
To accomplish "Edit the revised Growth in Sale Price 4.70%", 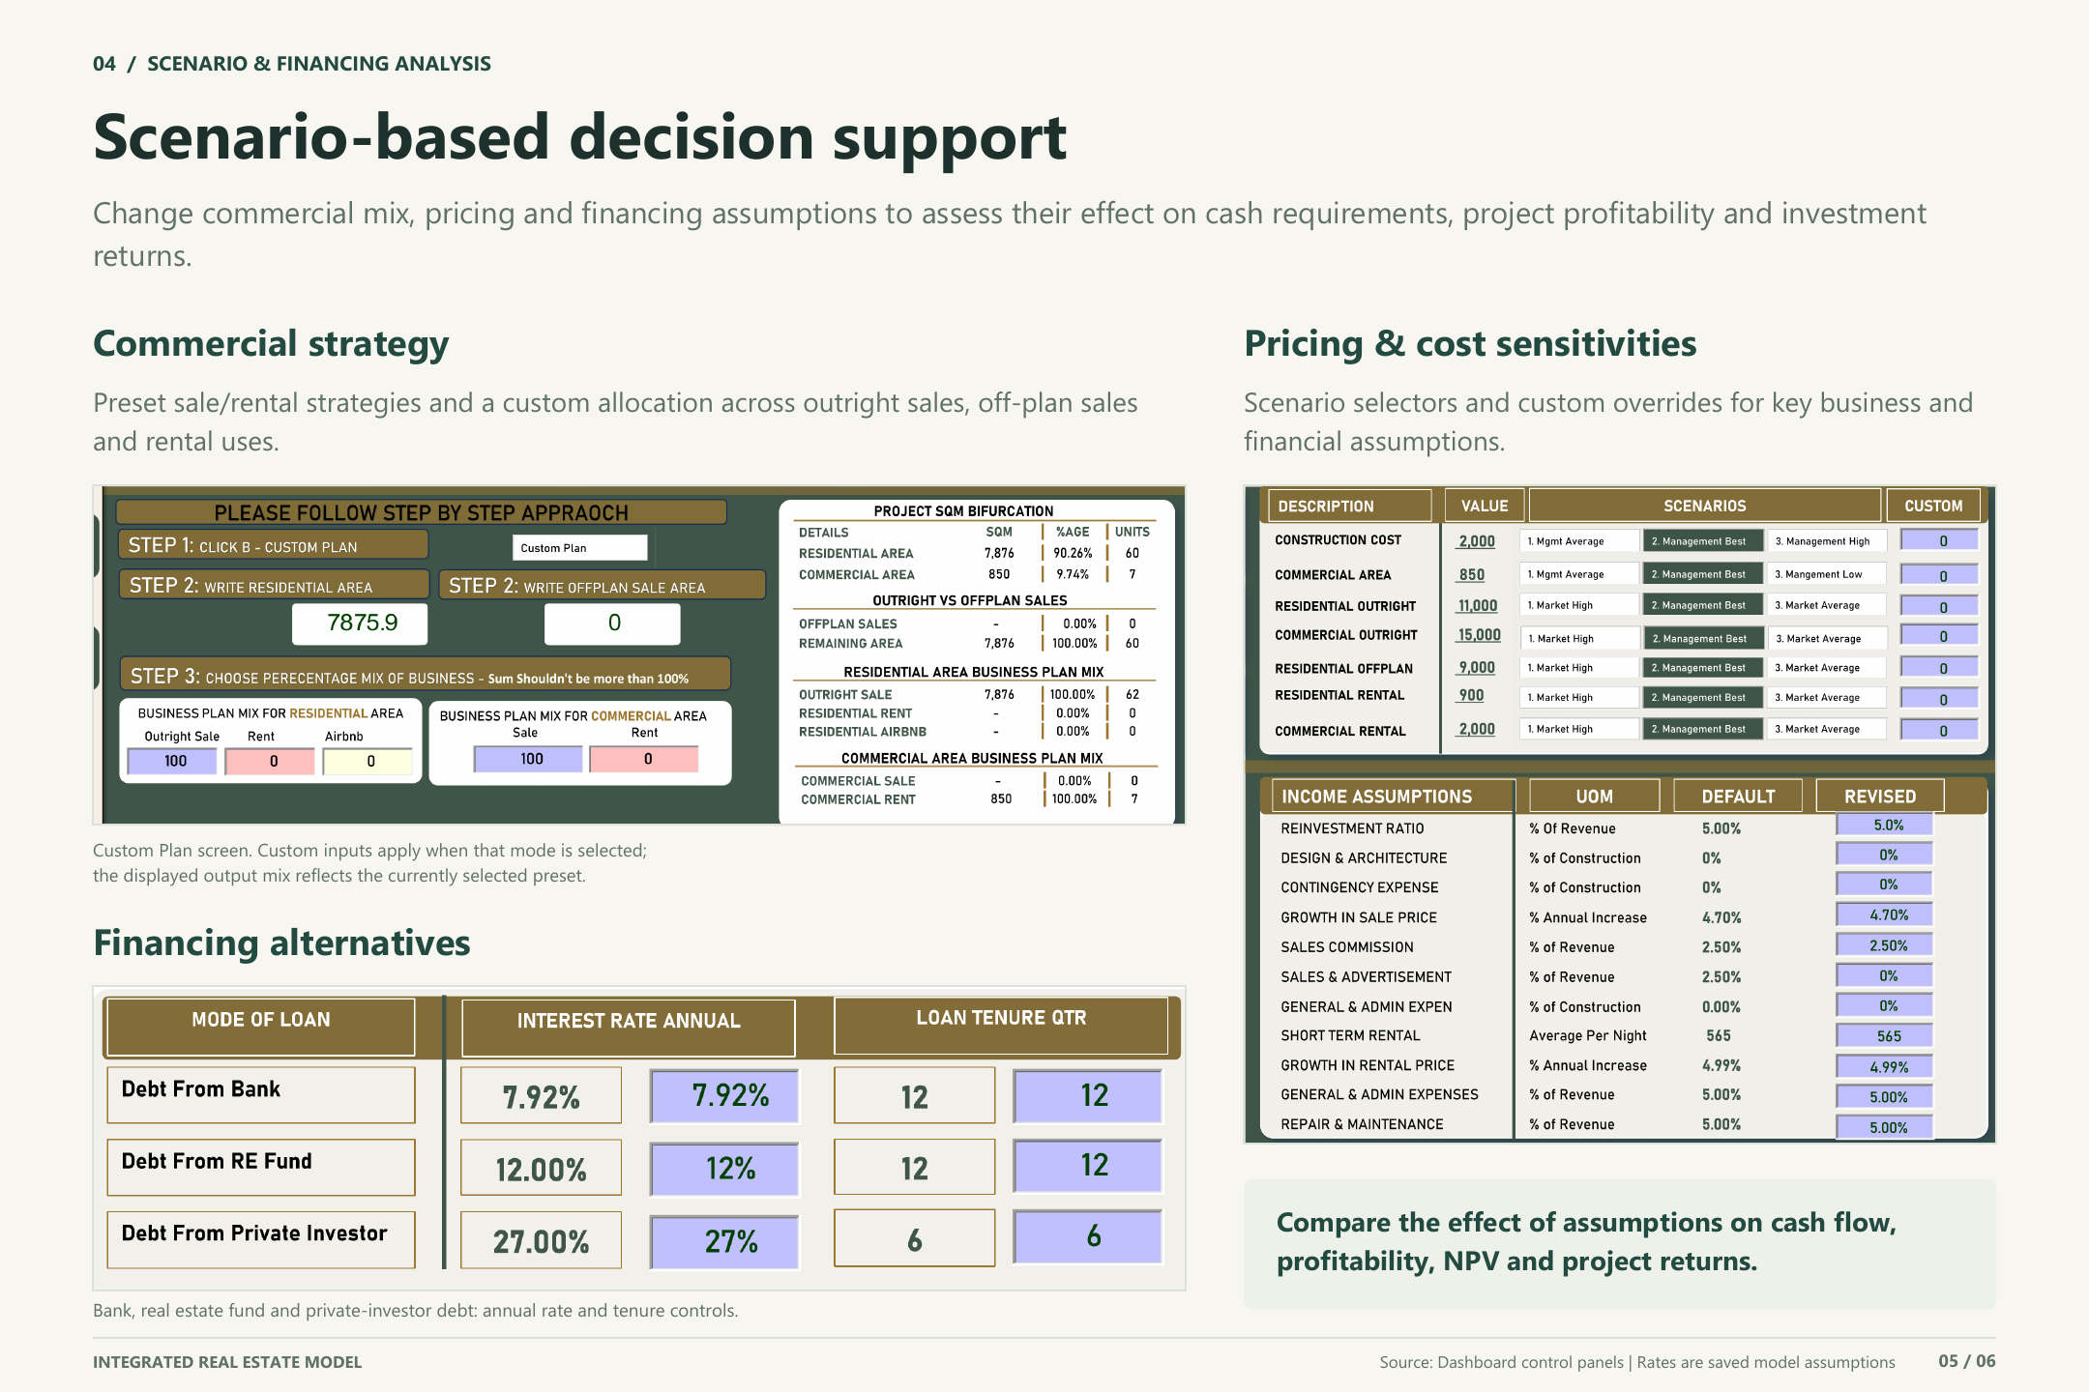I will 1885,914.
